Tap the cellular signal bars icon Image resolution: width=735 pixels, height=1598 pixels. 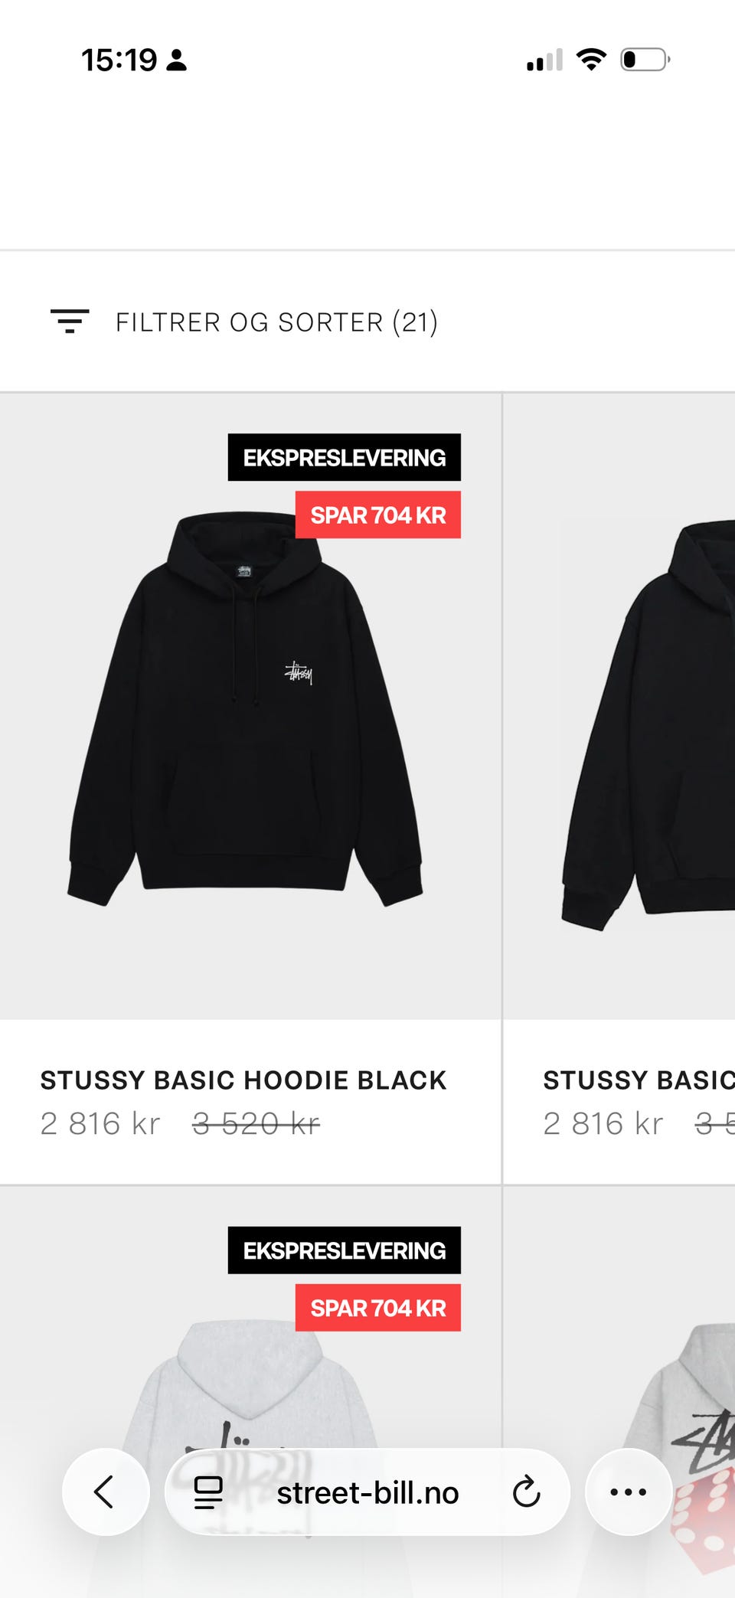tap(544, 60)
